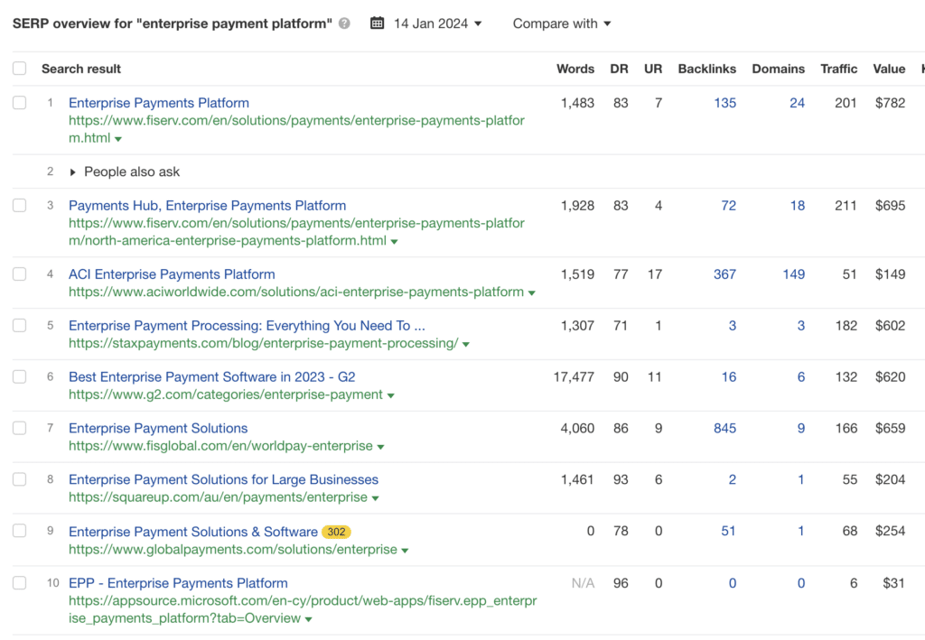Click the help question mark icon beside SERP overview
This screenshot has width=925, height=640.
tap(344, 23)
